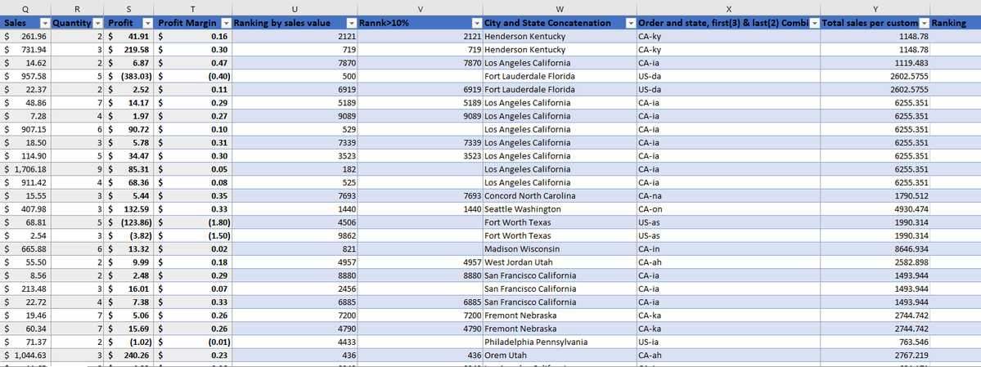The width and height of the screenshot is (981, 367).
Task: Open the Sales column filter dropdown
Action: 44,23
